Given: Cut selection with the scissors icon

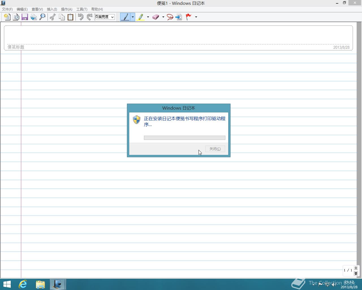Looking at the screenshot, I should [53, 17].
